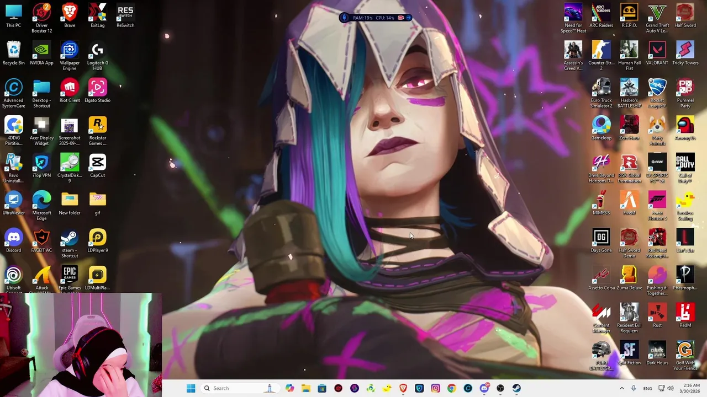The width and height of the screenshot is (707, 397).
Task: Open the Forza Horizon 5 desktop shortcut
Action: 657,206
